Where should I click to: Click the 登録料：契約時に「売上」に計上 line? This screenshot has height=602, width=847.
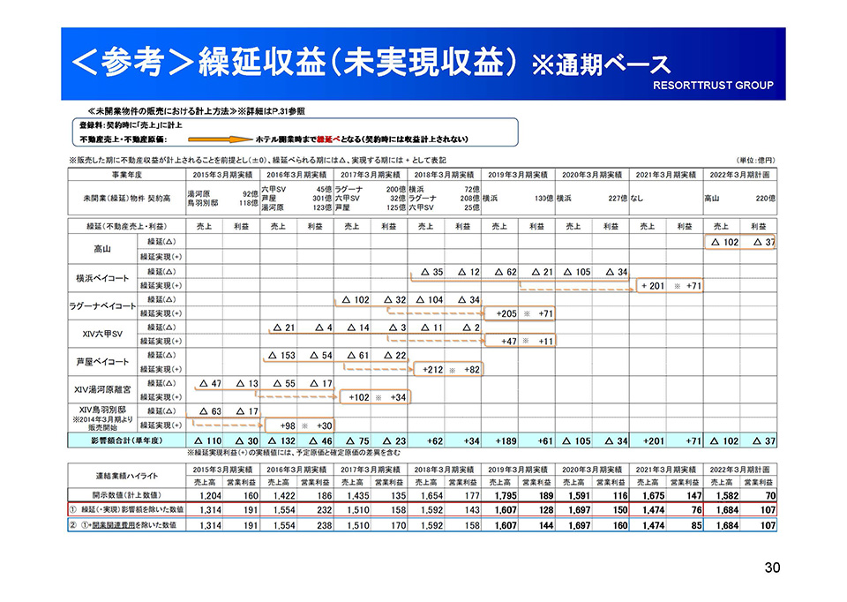click(131, 125)
